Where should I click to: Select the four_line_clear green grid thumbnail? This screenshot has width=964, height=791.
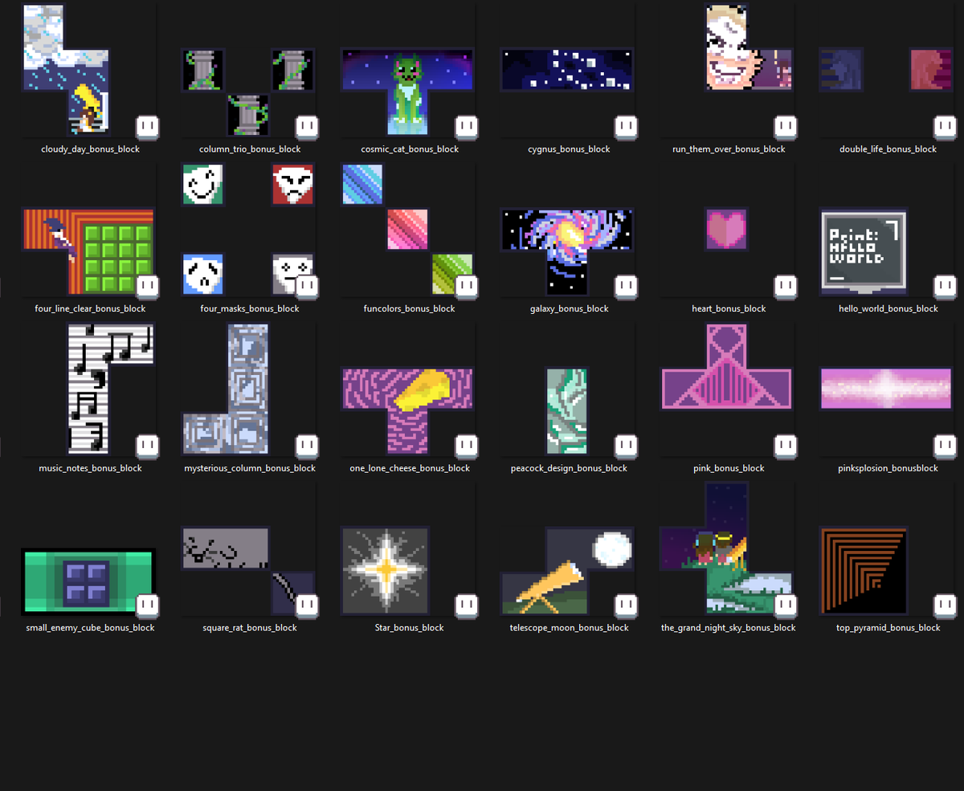click(88, 251)
